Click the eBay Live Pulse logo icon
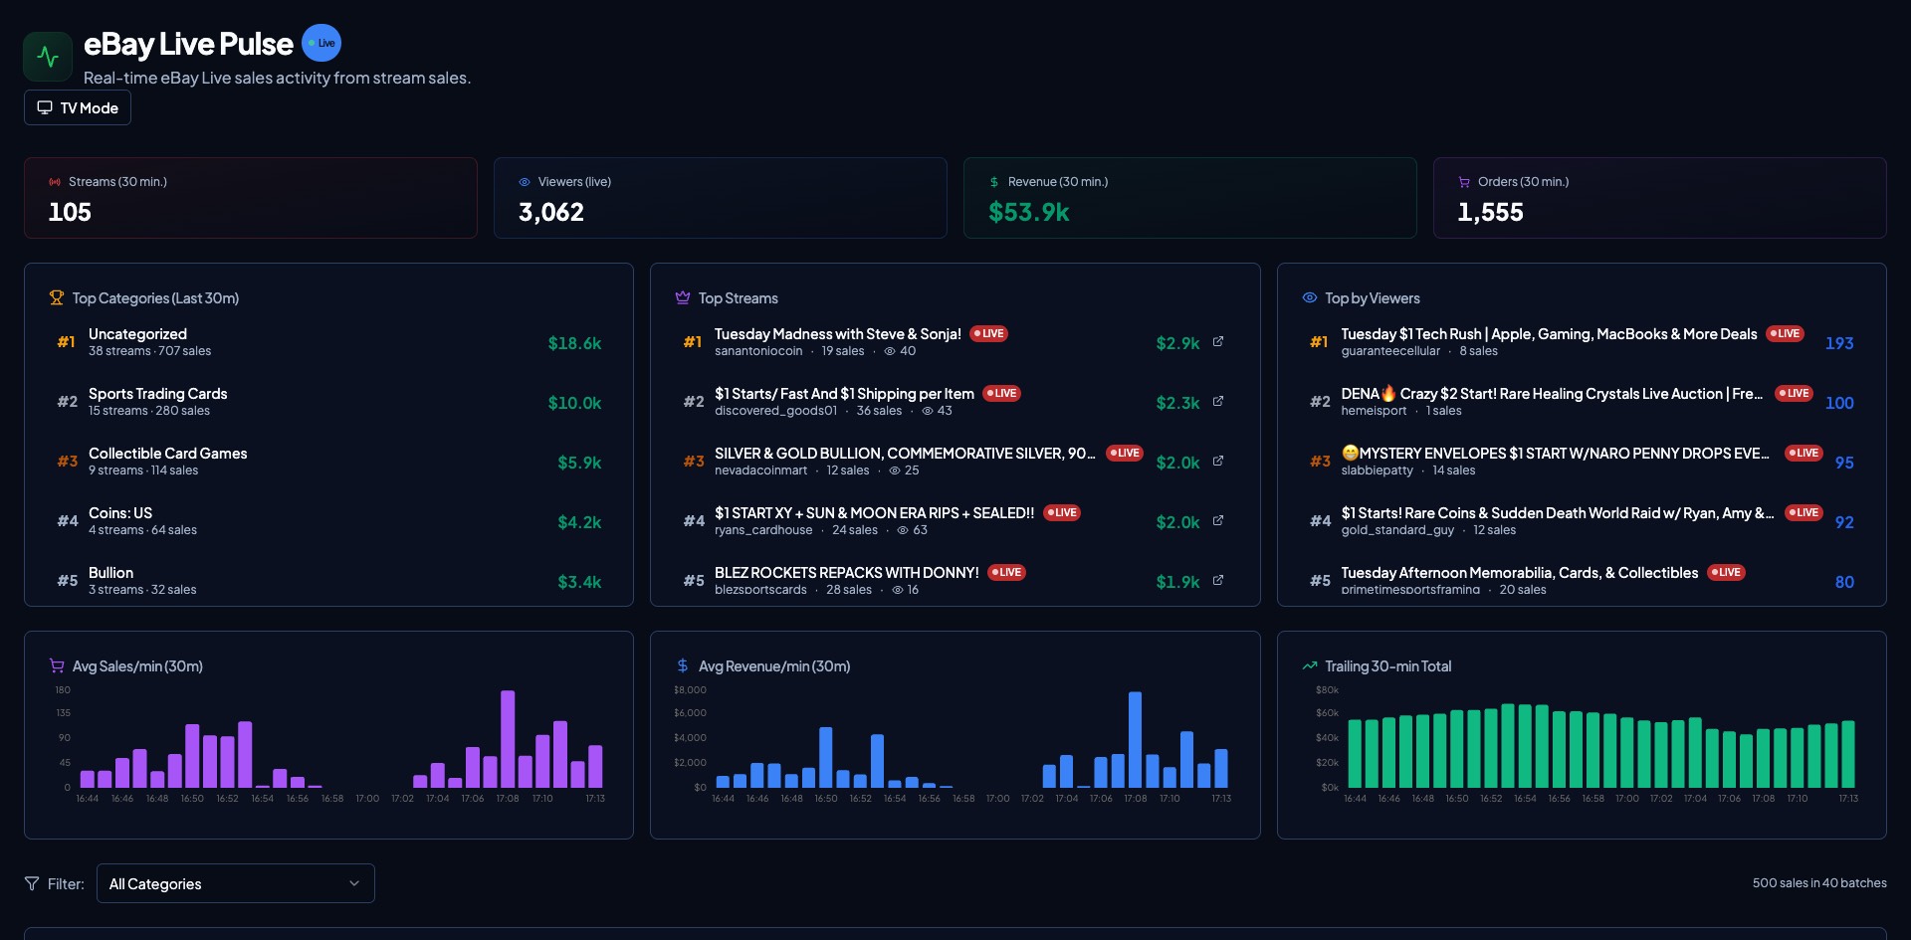 48,56
